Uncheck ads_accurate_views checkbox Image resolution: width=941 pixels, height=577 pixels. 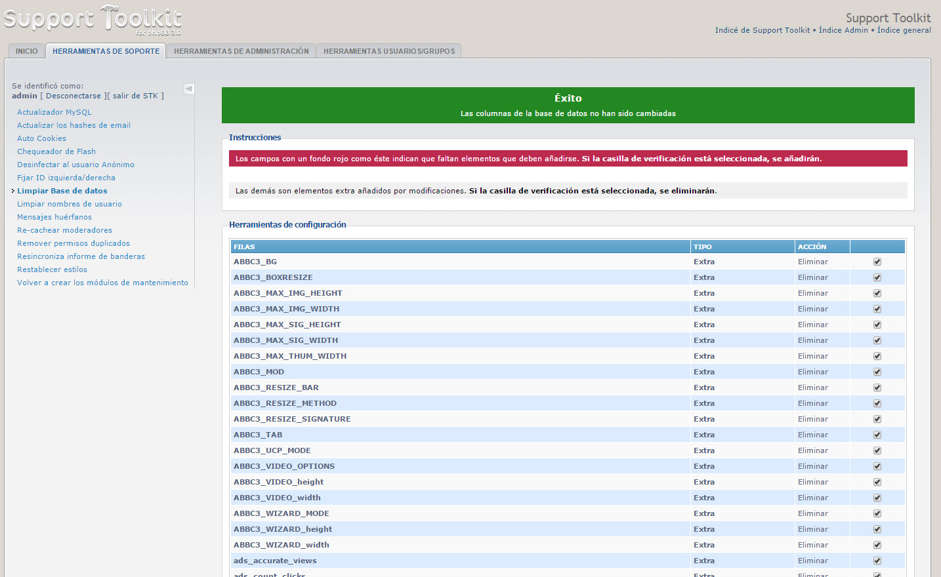point(877,561)
